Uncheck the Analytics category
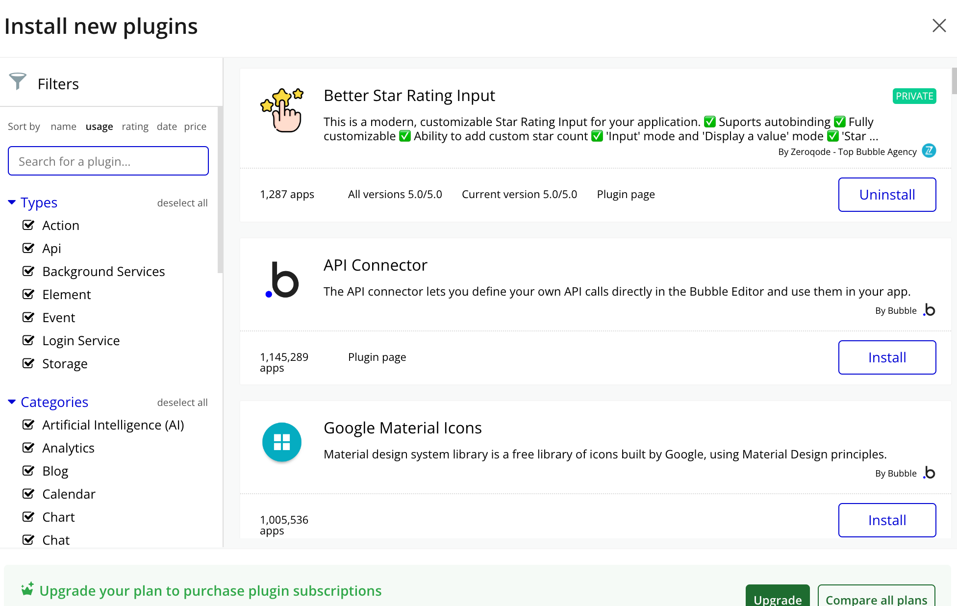The width and height of the screenshot is (957, 606). [28, 448]
